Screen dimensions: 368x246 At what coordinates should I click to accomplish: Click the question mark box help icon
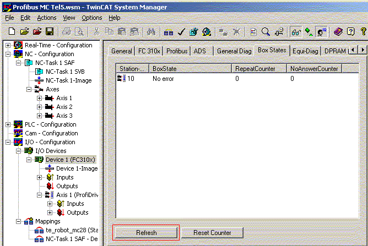350,31
